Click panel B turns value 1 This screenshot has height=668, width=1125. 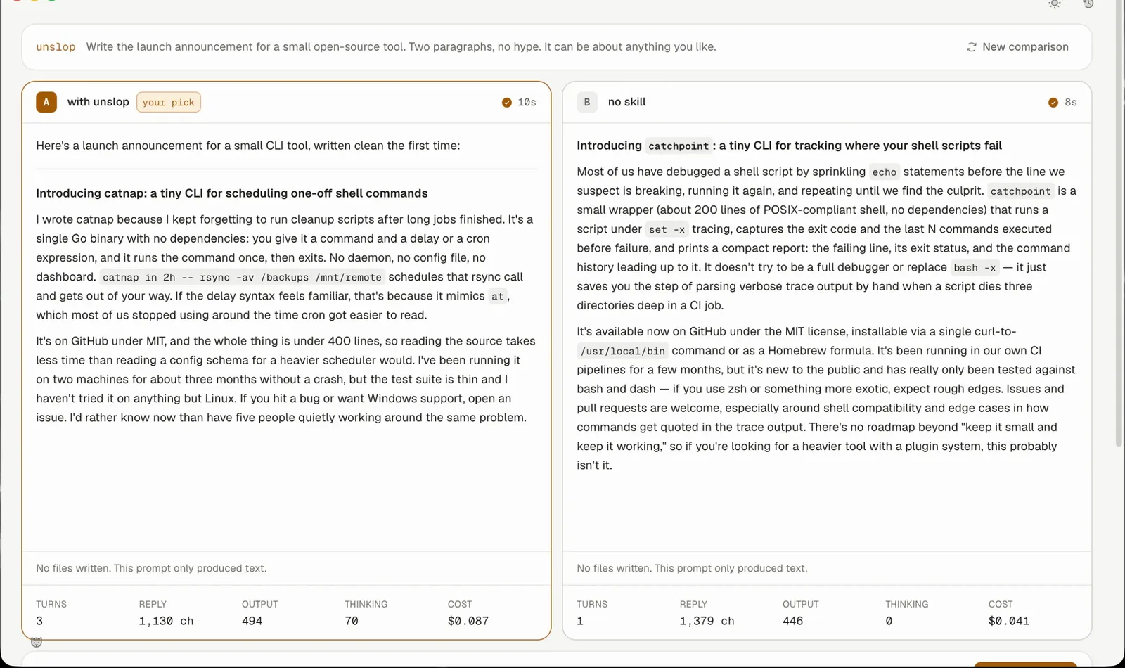(580, 621)
